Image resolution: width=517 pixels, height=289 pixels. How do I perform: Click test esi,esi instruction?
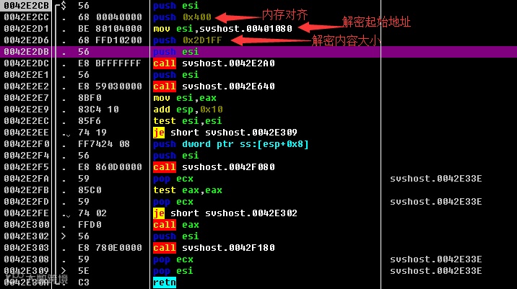point(188,121)
